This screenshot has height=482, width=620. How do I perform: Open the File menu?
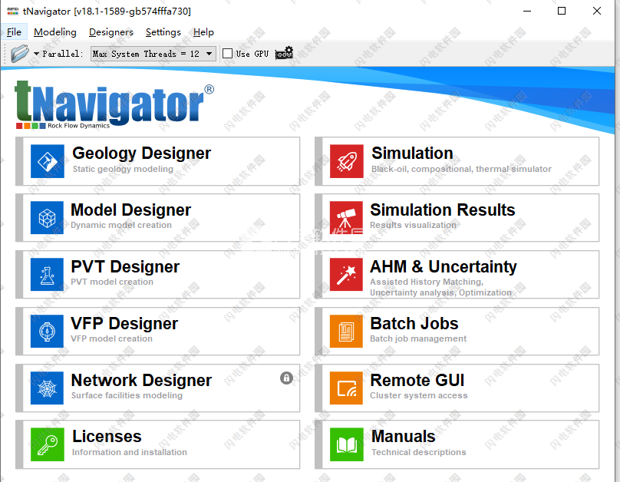(x=15, y=32)
